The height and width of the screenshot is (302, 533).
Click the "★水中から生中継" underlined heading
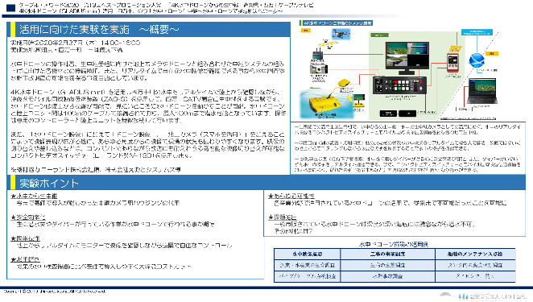(34, 197)
